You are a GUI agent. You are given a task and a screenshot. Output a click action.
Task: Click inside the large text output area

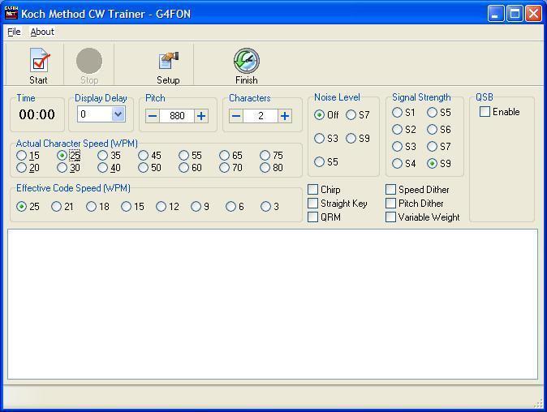(x=272, y=304)
